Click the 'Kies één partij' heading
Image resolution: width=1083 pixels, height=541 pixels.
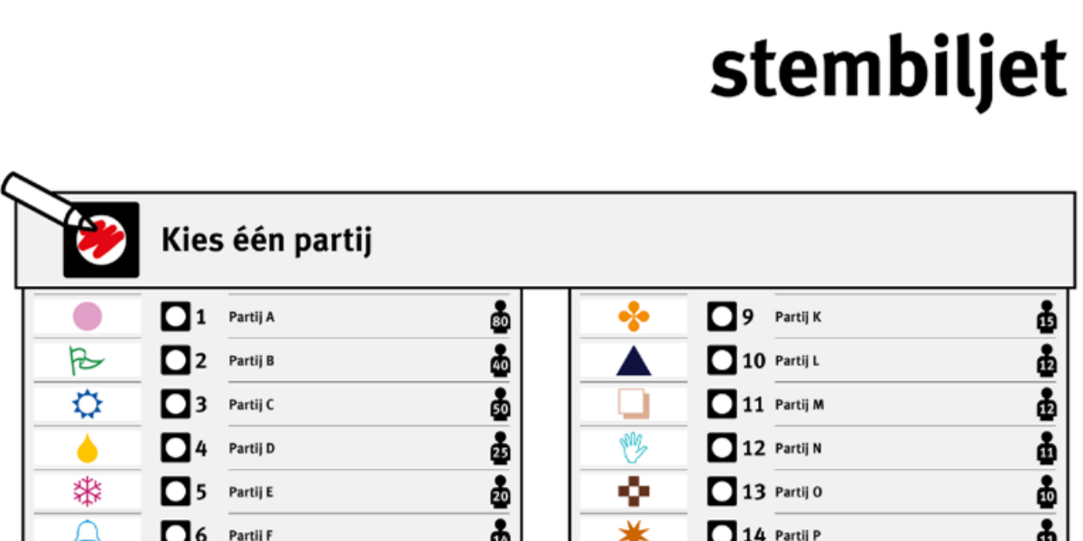click(266, 241)
